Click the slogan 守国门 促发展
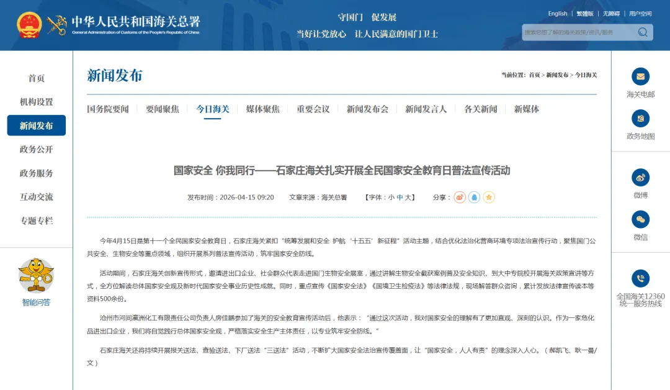The height and width of the screenshot is (390, 670). 367,17
